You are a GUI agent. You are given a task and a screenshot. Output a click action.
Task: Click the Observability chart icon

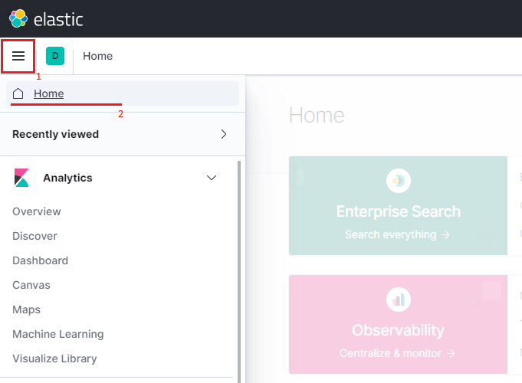tap(398, 300)
